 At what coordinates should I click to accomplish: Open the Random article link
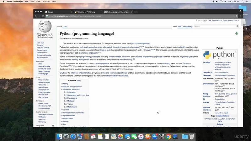pos(42,53)
